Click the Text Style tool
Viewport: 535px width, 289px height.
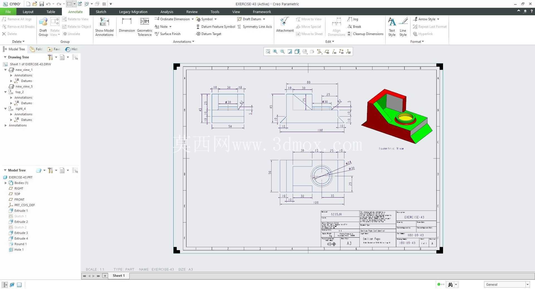392,27
